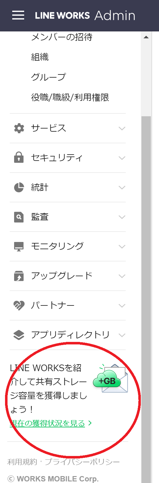Click the scrollbar up arrow
The height and width of the screenshot is (483, 159).
[x=146, y=37]
